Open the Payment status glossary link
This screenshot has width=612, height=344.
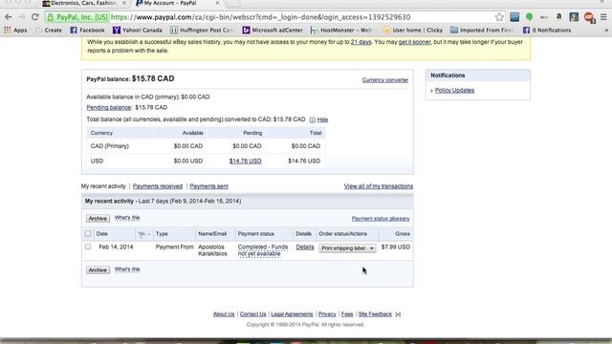pos(381,219)
